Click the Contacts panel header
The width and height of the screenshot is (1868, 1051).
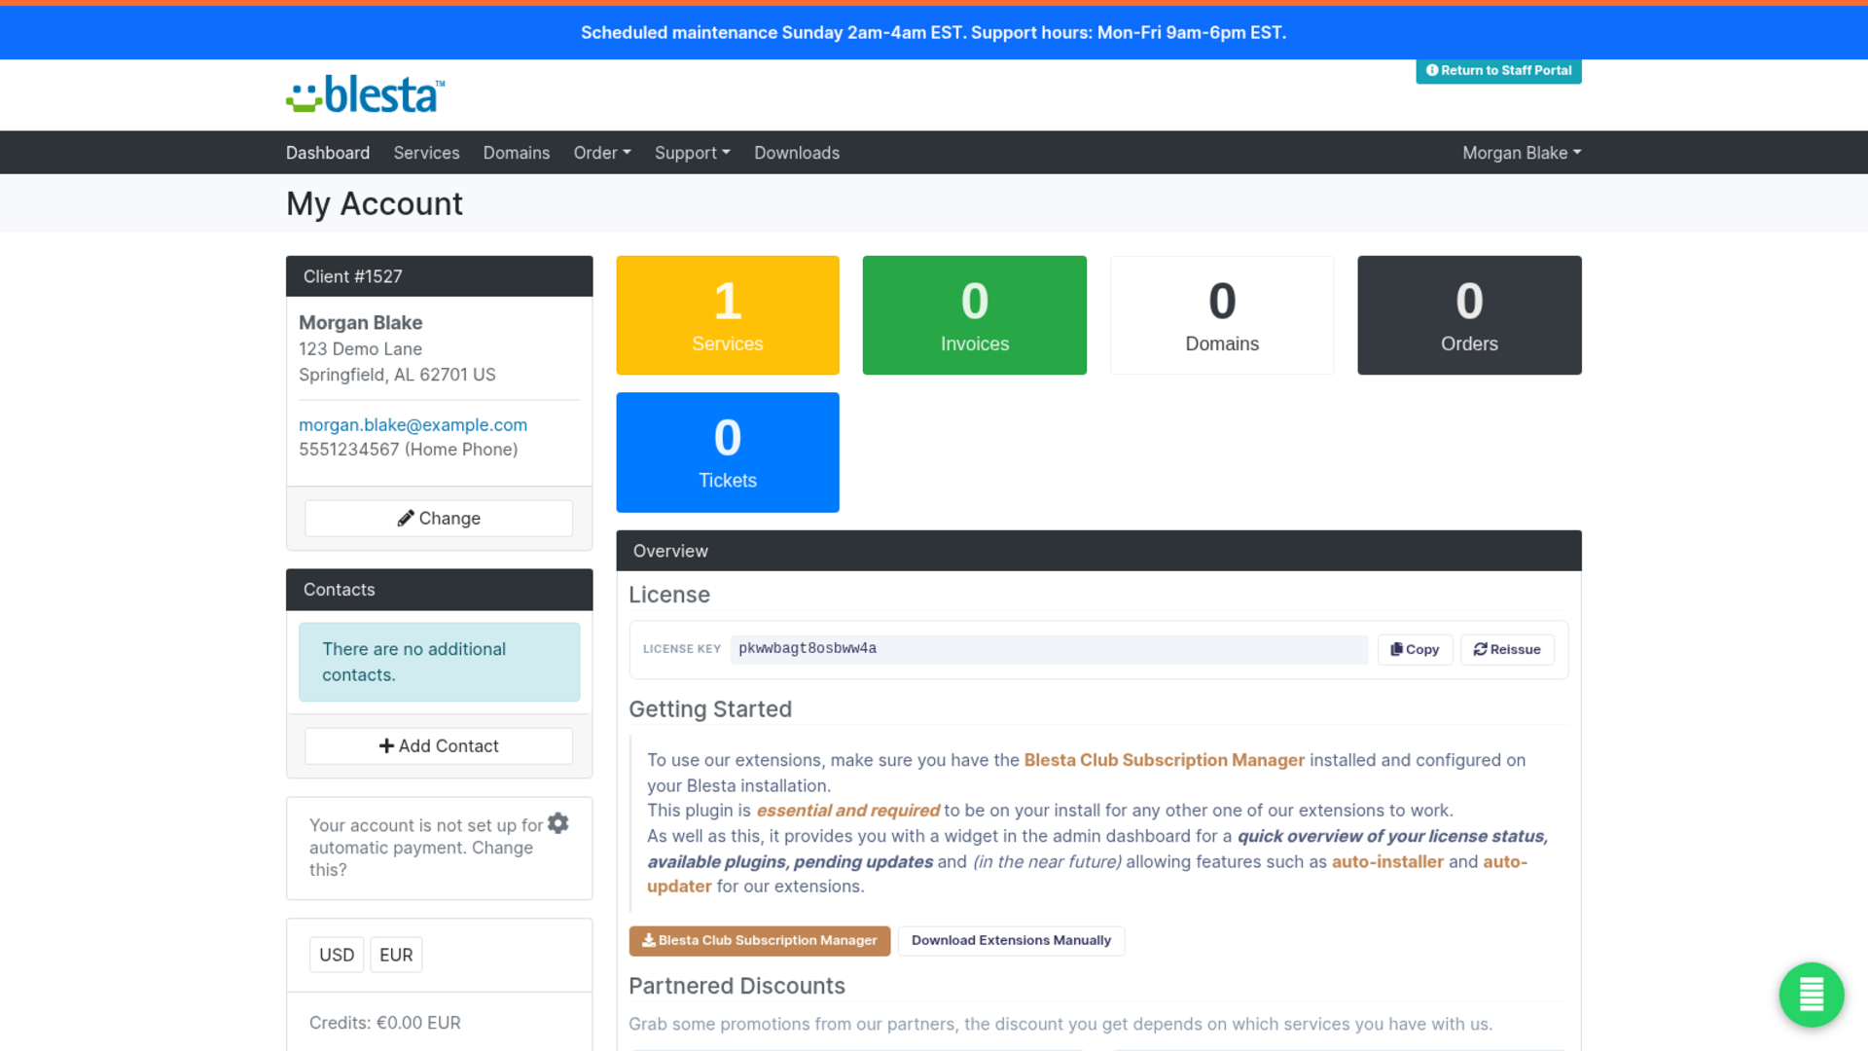click(439, 590)
